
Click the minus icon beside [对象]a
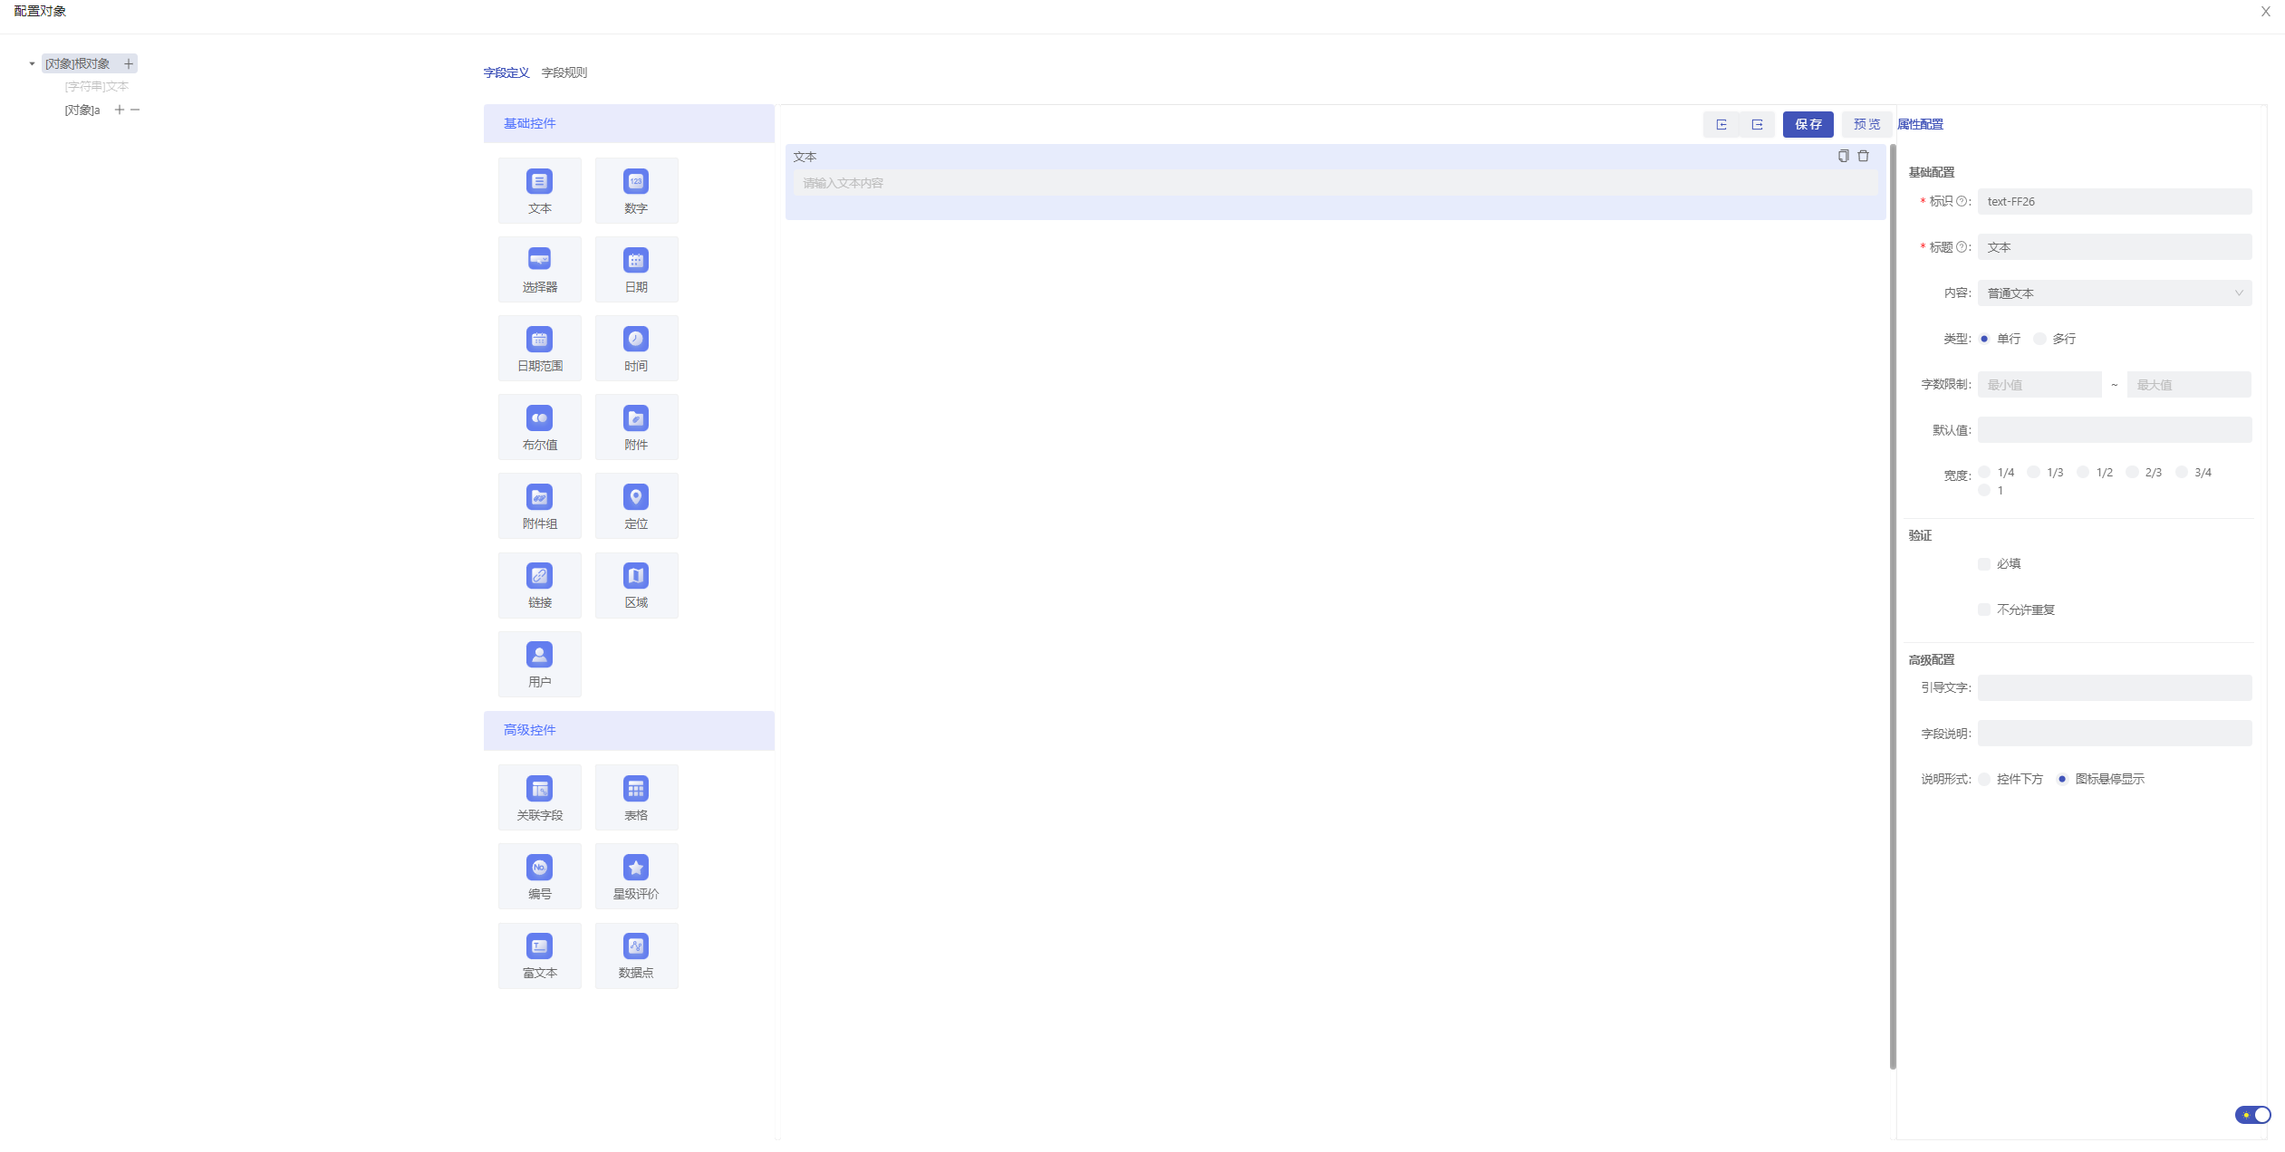click(x=135, y=110)
